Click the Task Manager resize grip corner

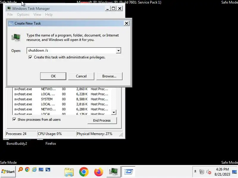(121, 135)
